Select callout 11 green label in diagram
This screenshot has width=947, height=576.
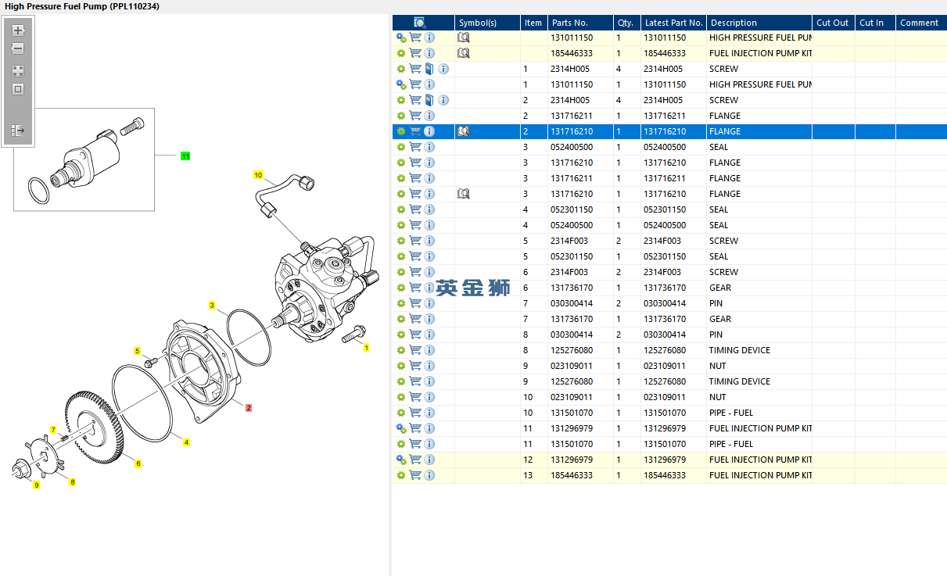pos(185,156)
